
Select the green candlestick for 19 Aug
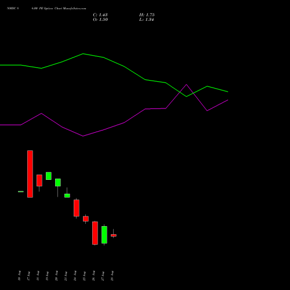coord(49,176)
